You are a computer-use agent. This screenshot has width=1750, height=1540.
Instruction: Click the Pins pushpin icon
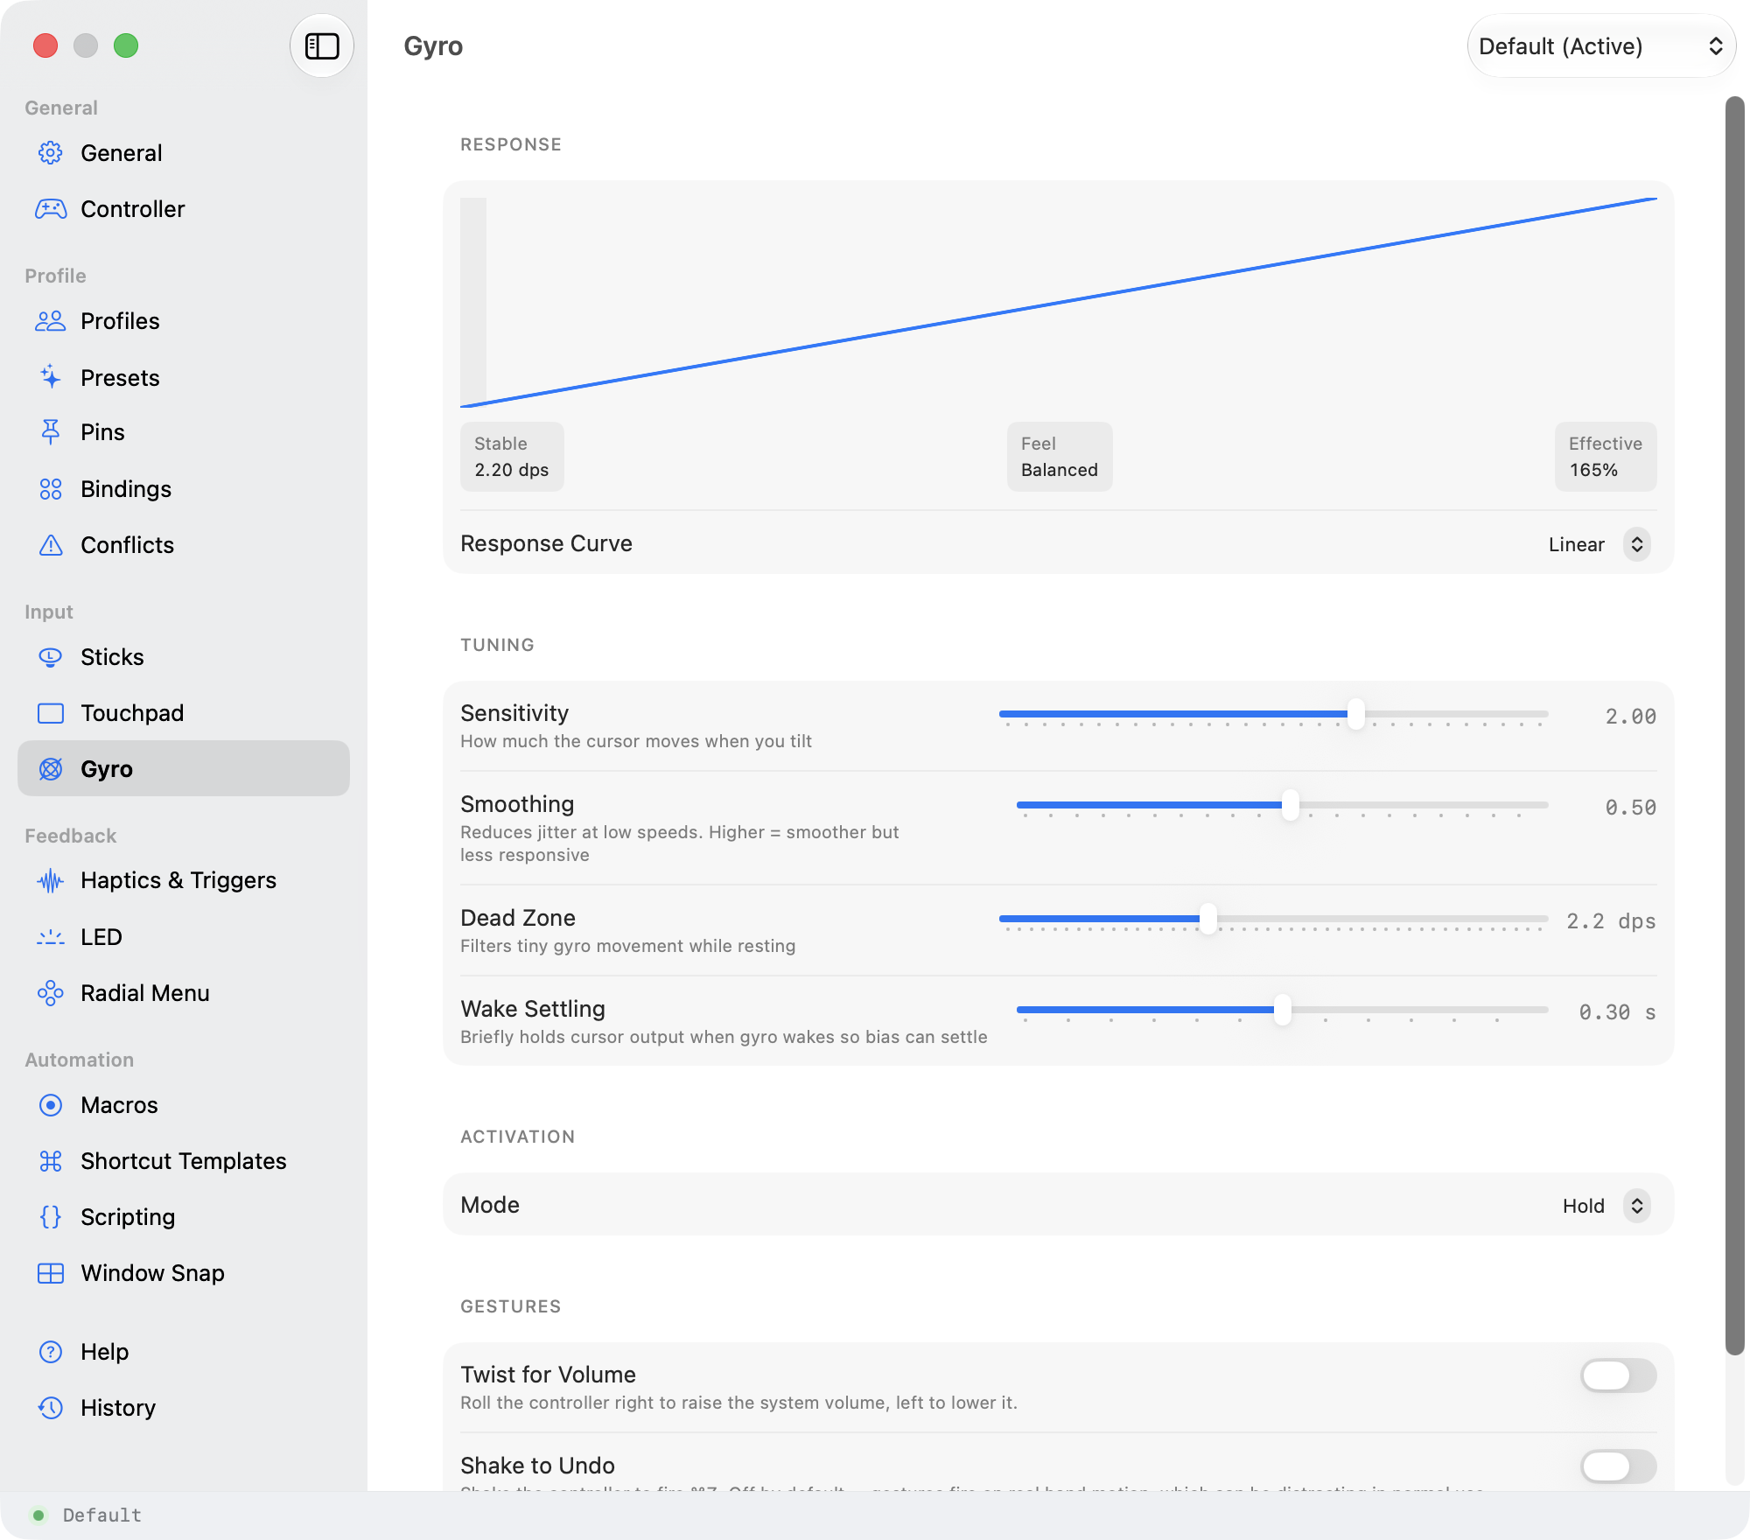tap(51, 432)
